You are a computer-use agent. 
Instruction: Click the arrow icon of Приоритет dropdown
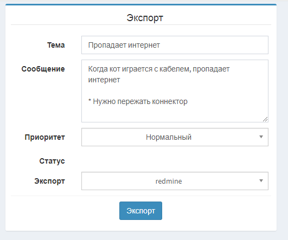coord(261,137)
